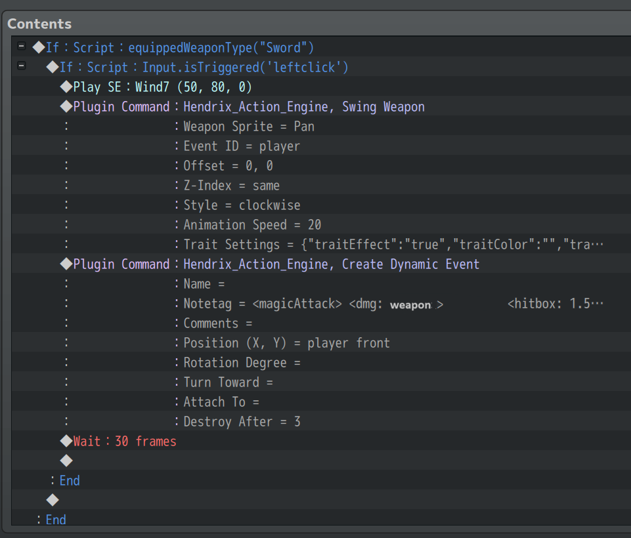The width and height of the screenshot is (631, 538).
Task: Select the empty command line above last End
Action: tap(321, 500)
